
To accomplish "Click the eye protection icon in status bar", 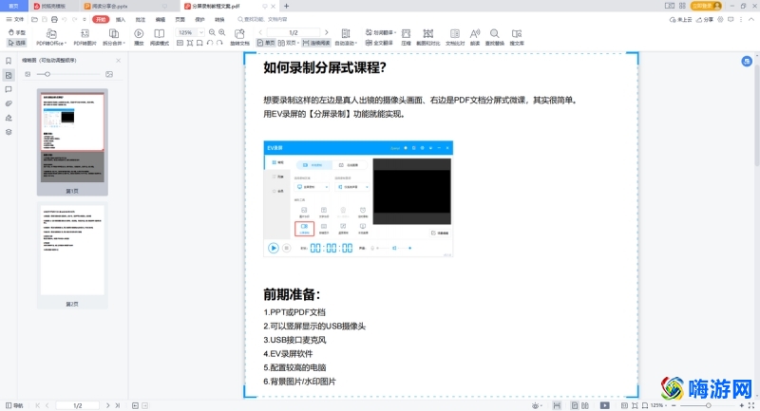I will pos(536,405).
